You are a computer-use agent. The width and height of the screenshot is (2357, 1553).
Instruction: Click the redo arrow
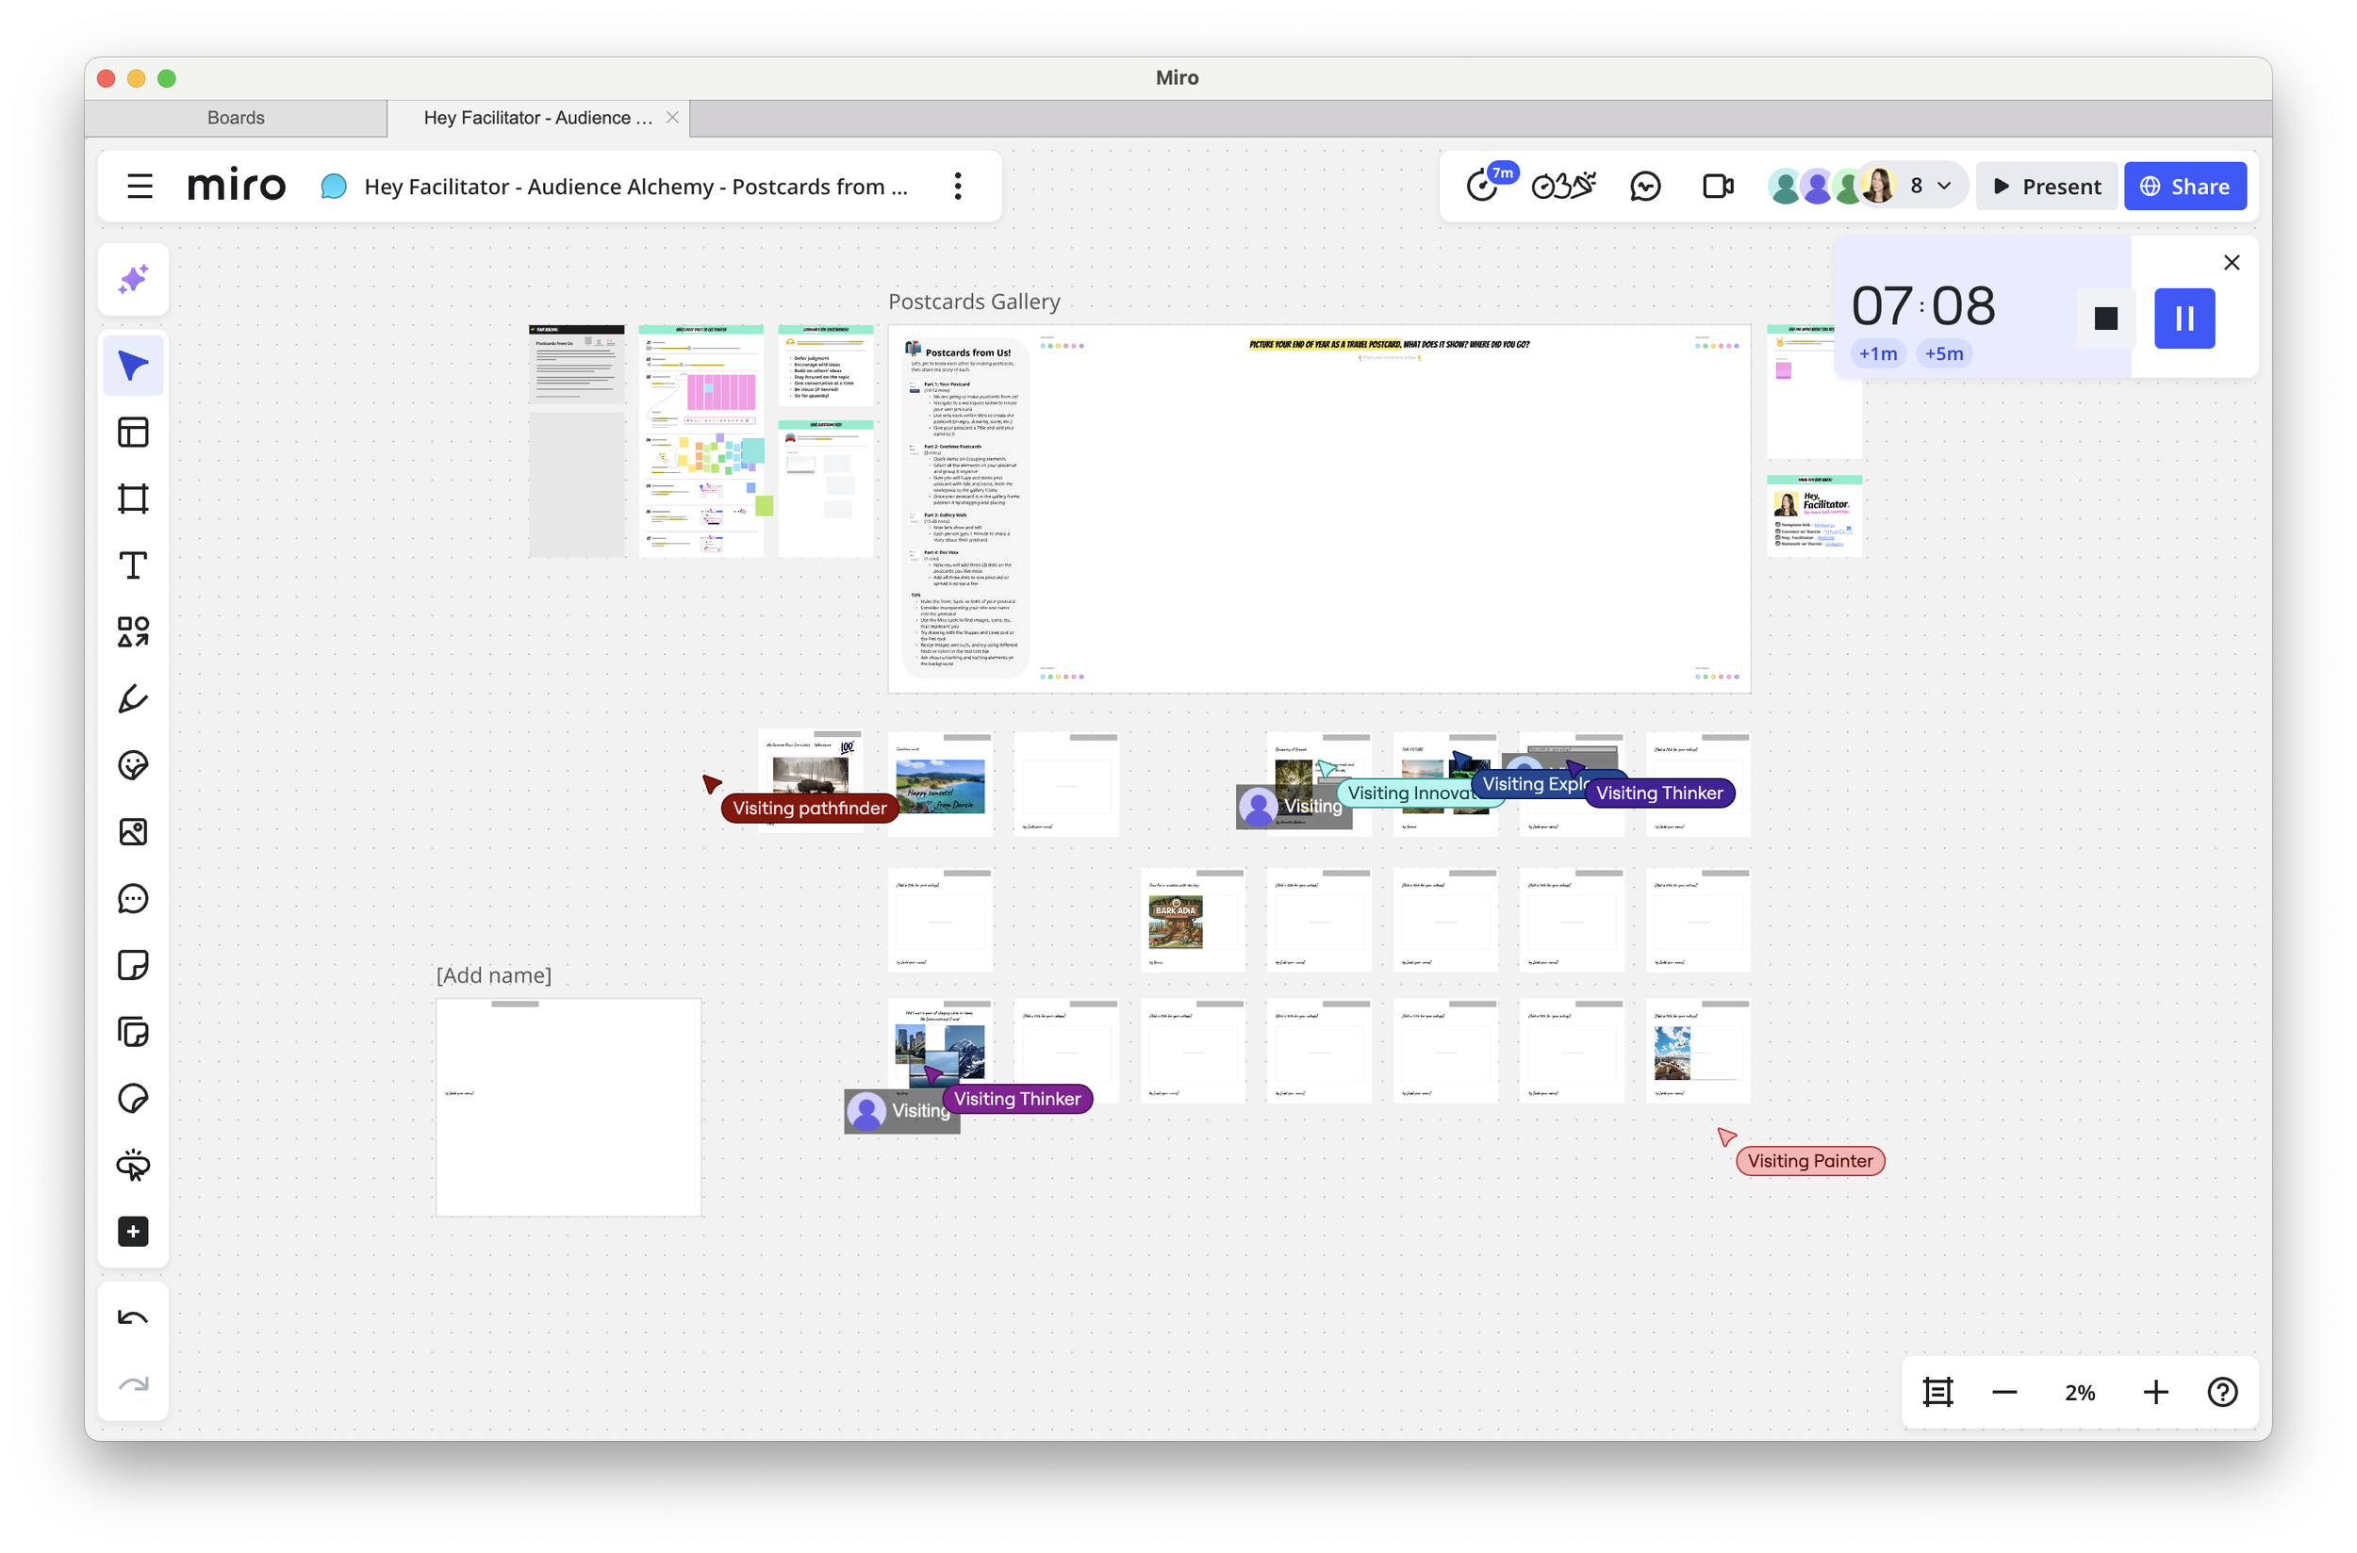coord(133,1384)
